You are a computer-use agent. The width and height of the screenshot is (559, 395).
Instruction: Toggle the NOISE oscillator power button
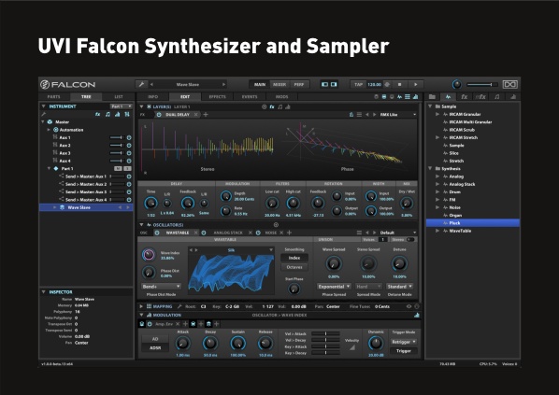tap(258, 233)
